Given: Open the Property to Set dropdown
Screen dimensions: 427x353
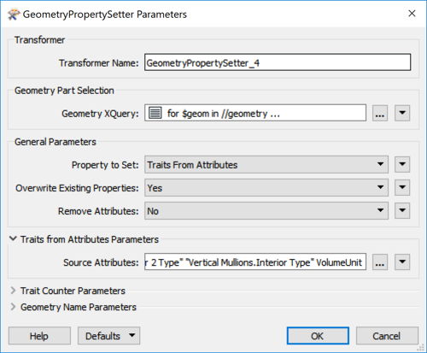Looking at the screenshot, I should [266, 164].
